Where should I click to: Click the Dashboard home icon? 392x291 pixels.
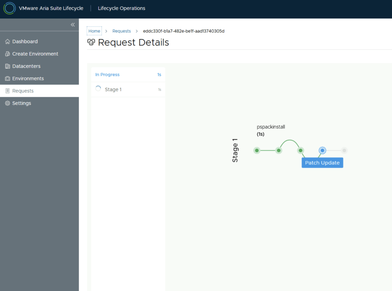tap(7, 41)
